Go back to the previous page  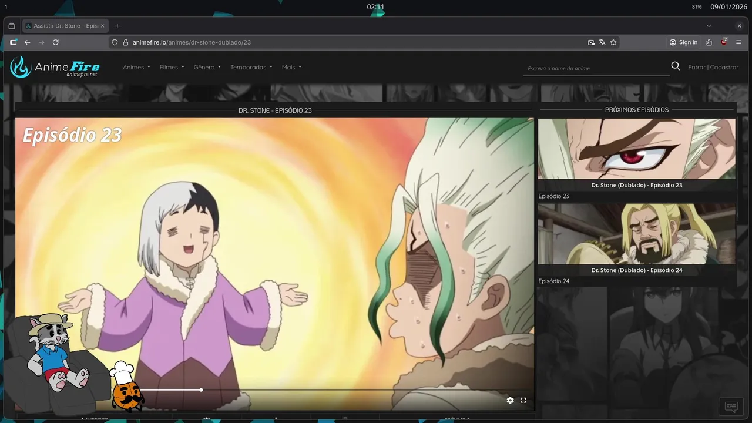pyautogui.click(x=27, y=42)
